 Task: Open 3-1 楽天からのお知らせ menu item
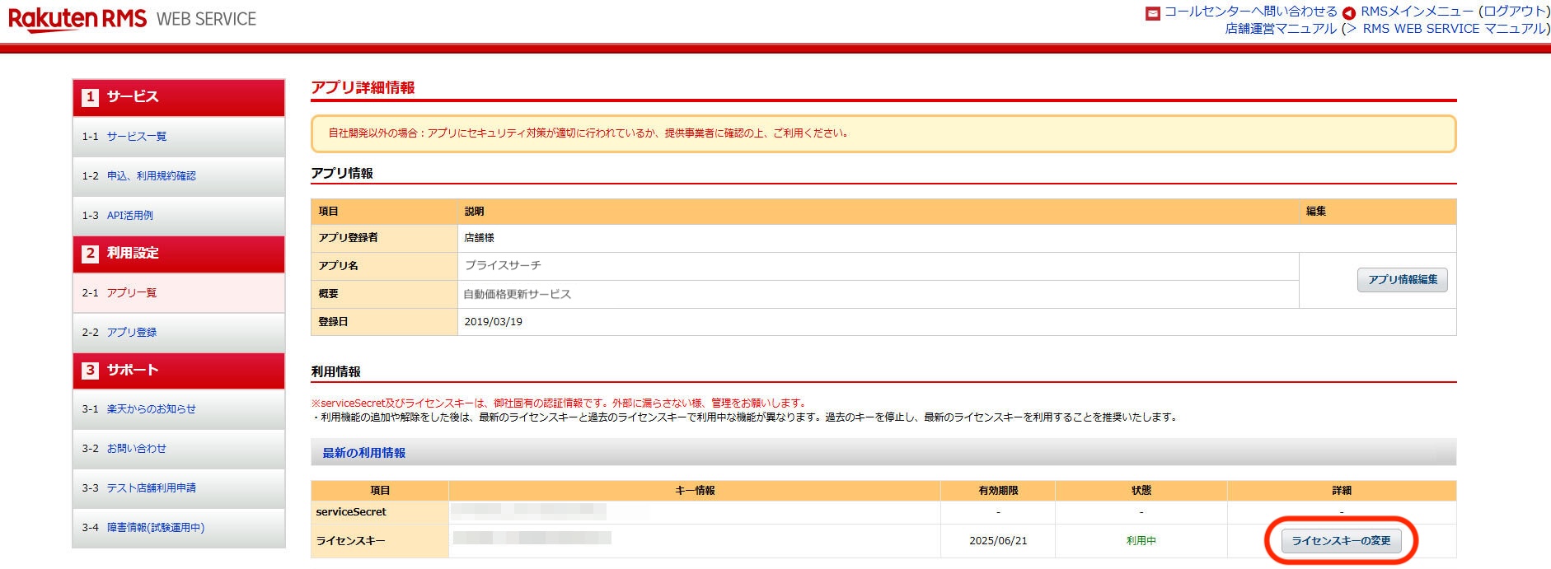coord(152,409)
